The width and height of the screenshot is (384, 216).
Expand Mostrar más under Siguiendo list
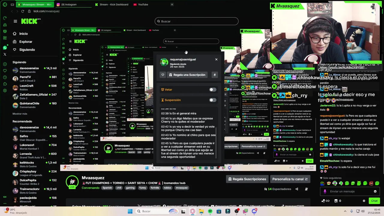[x=20, y=114]
